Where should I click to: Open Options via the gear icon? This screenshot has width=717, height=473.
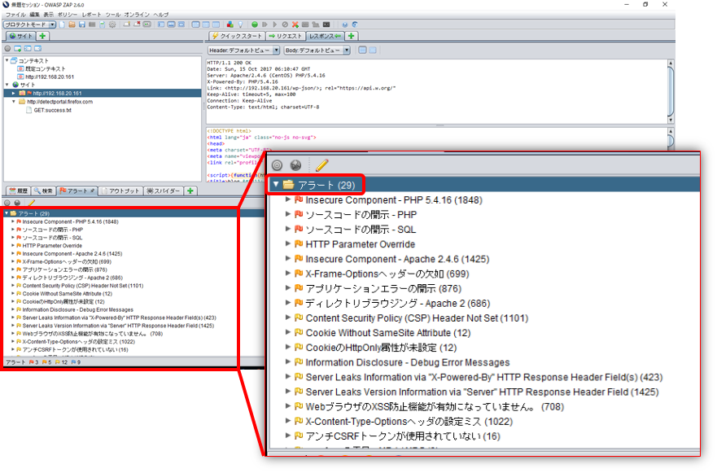tap(112, 24)
